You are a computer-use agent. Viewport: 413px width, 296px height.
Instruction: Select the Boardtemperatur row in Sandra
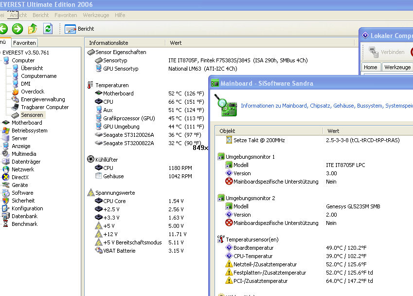point(296,248)
